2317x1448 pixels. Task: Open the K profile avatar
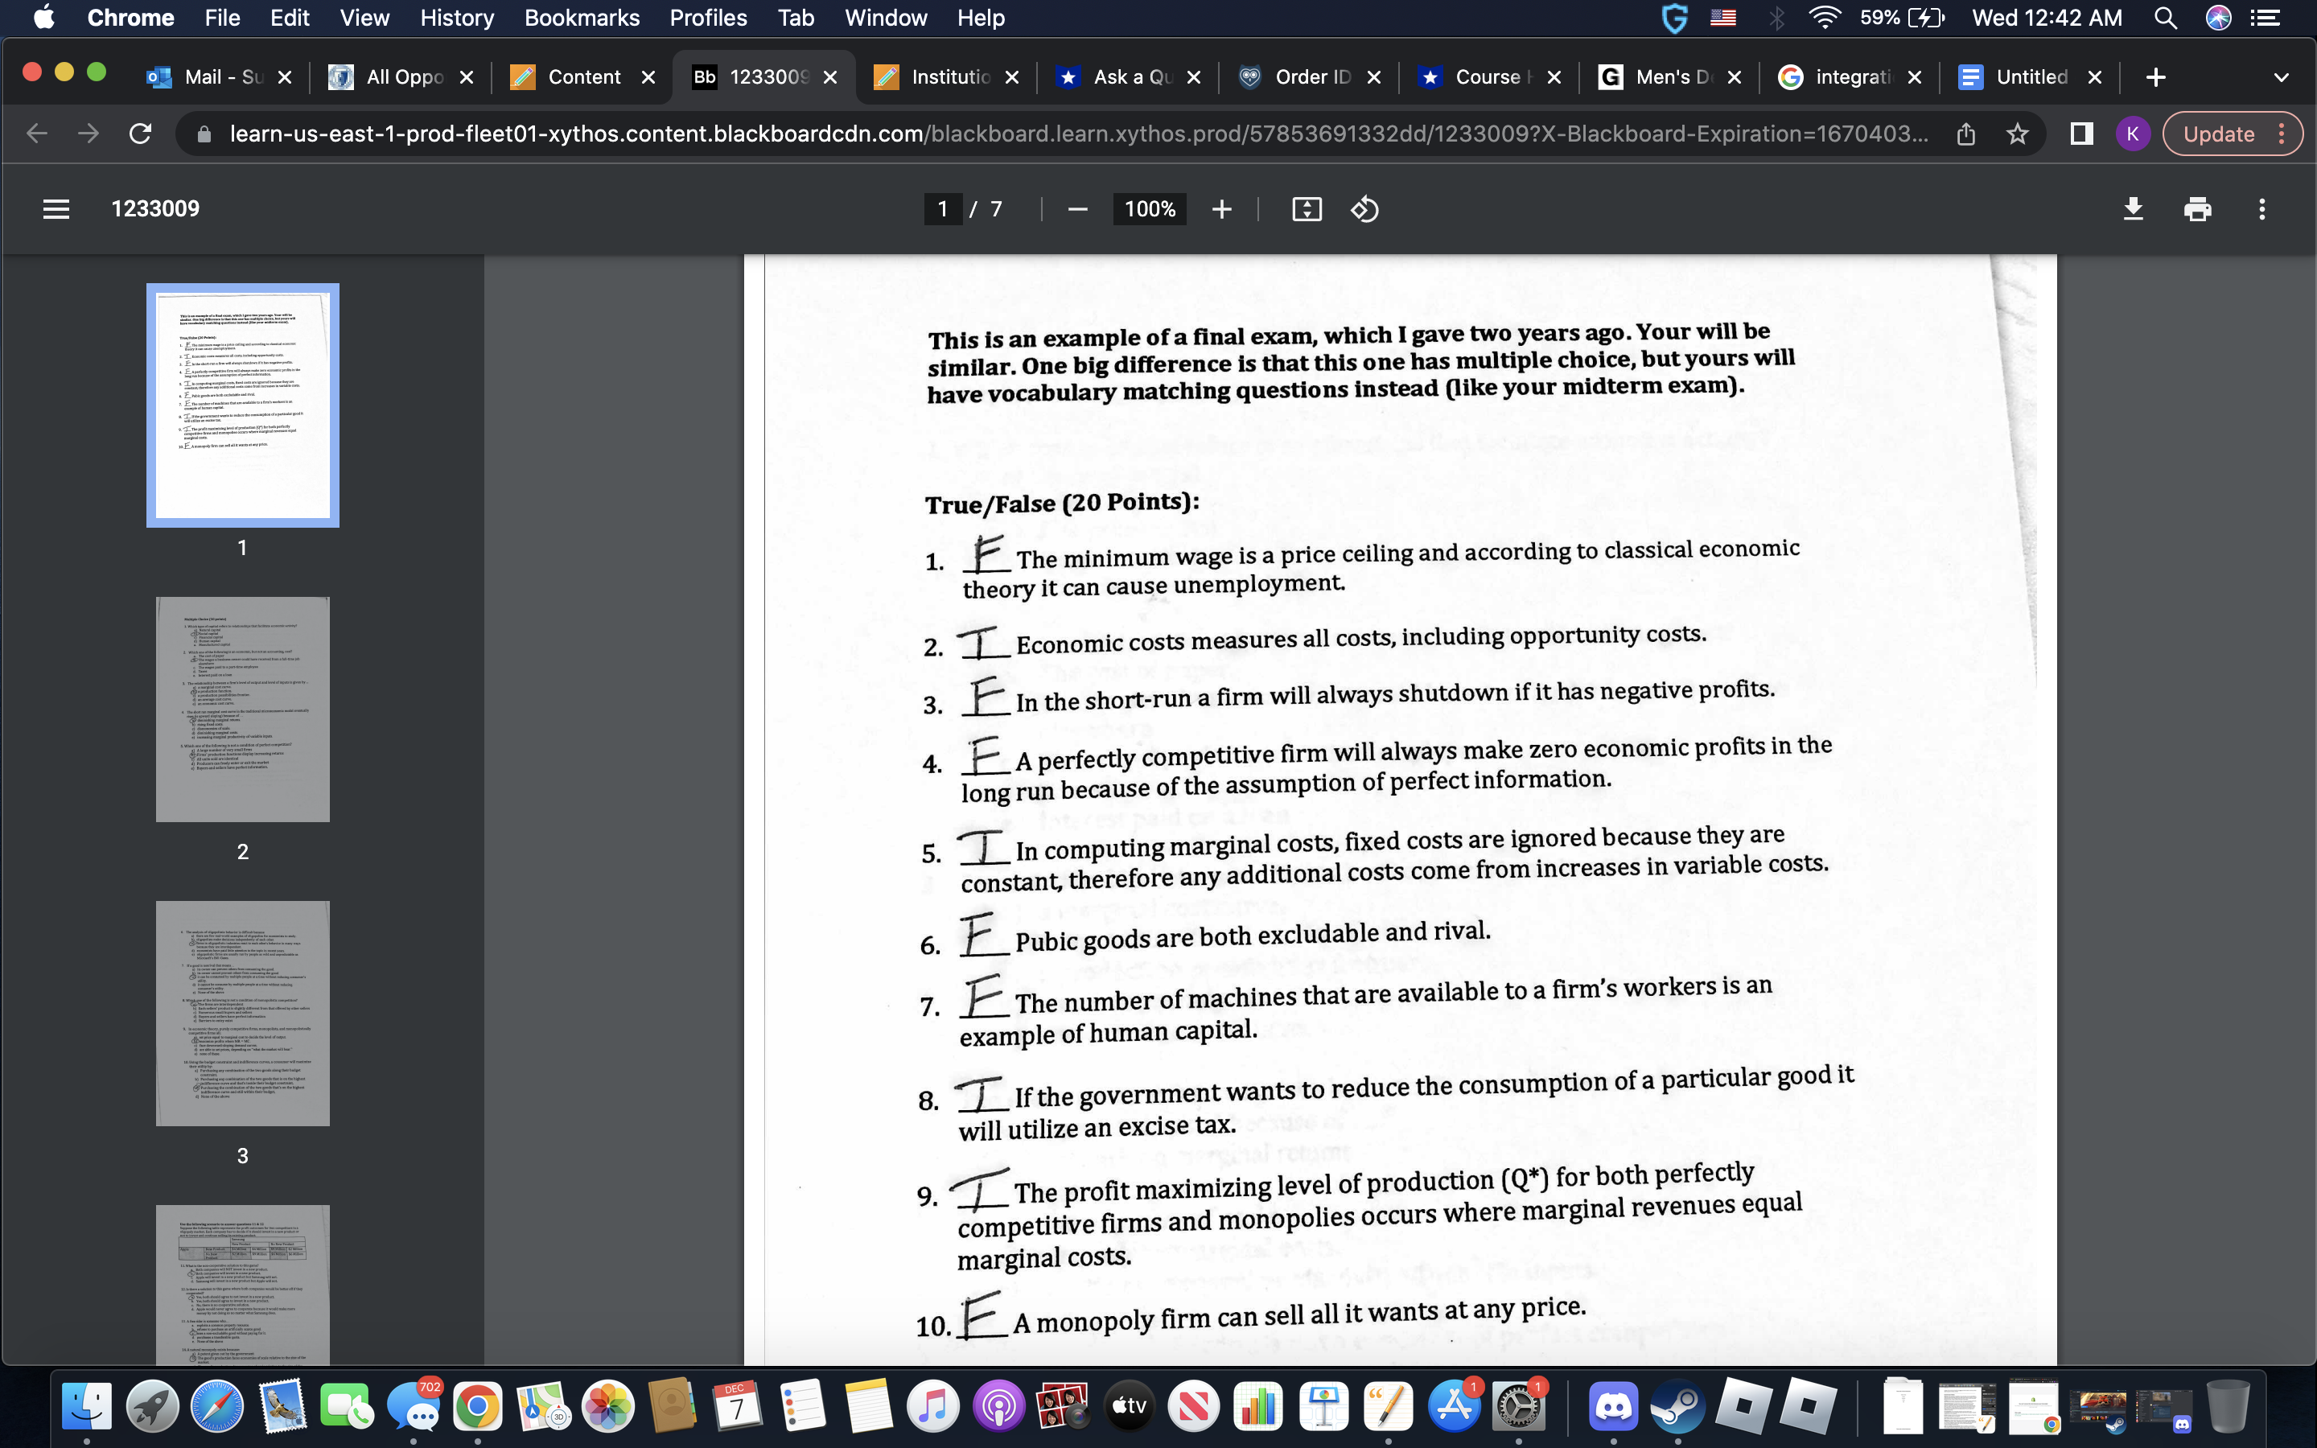(x=2134, y=133)
